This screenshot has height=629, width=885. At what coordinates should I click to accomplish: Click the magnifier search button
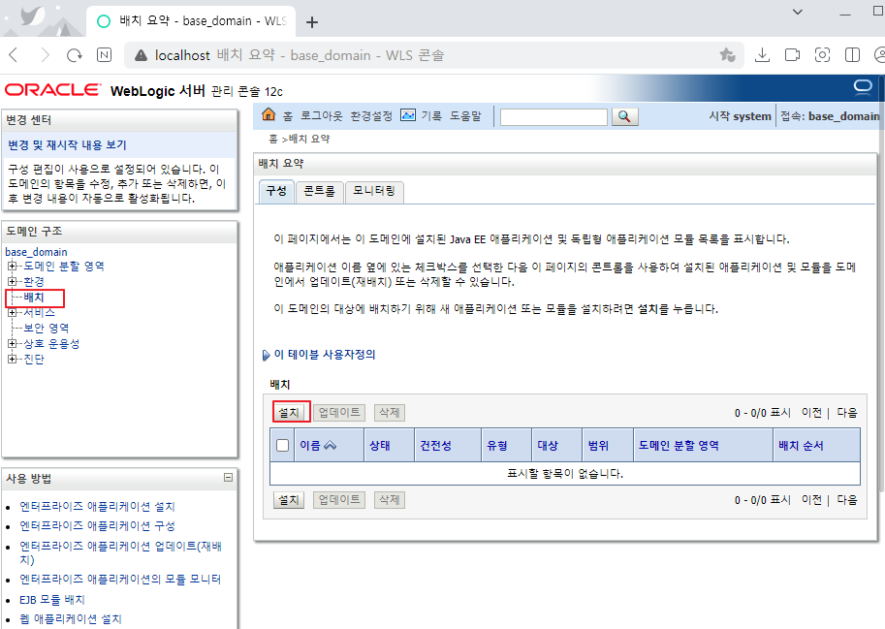pos(624,116)
